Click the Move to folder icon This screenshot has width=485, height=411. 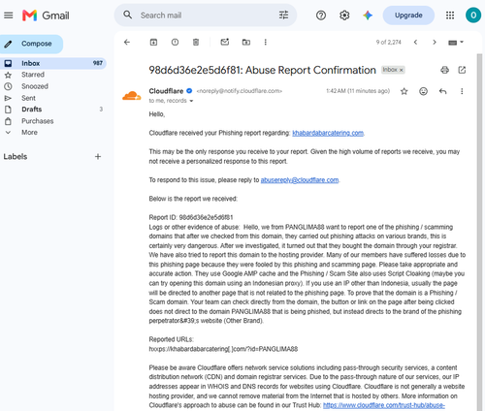246,42
